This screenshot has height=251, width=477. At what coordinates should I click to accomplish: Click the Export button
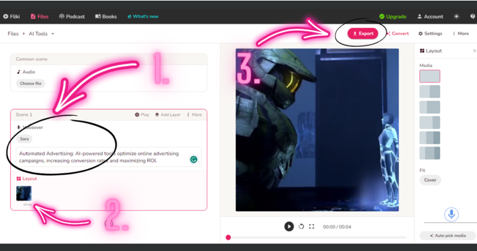[x=362, y=33]
